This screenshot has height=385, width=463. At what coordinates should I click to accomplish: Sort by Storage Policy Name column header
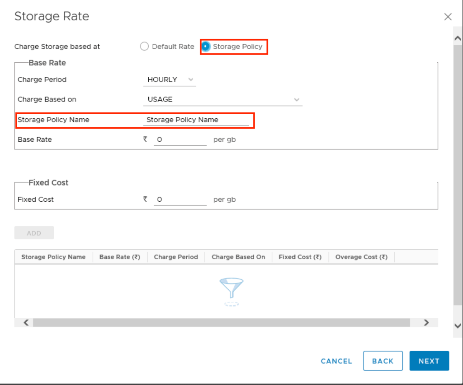[53, 257]
